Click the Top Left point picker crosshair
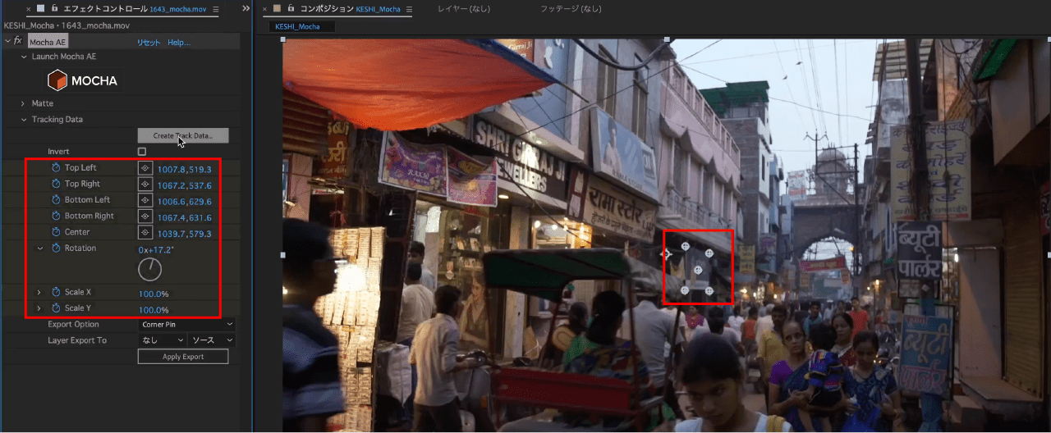 pyautogui.click(x=145, y=168)
